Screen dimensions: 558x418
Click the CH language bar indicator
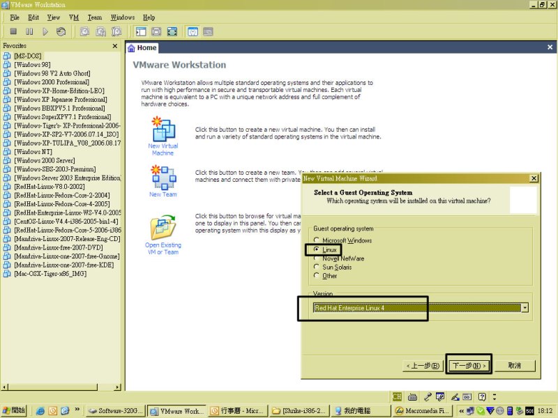[397, 396]
